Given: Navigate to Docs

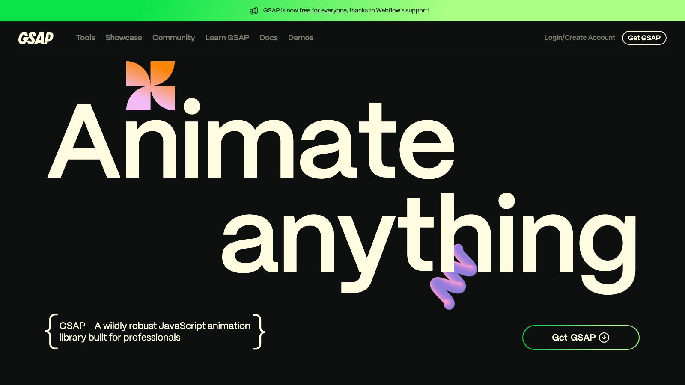Looking at the screenshot, I should pyautogui.click(x=268, y=38).
